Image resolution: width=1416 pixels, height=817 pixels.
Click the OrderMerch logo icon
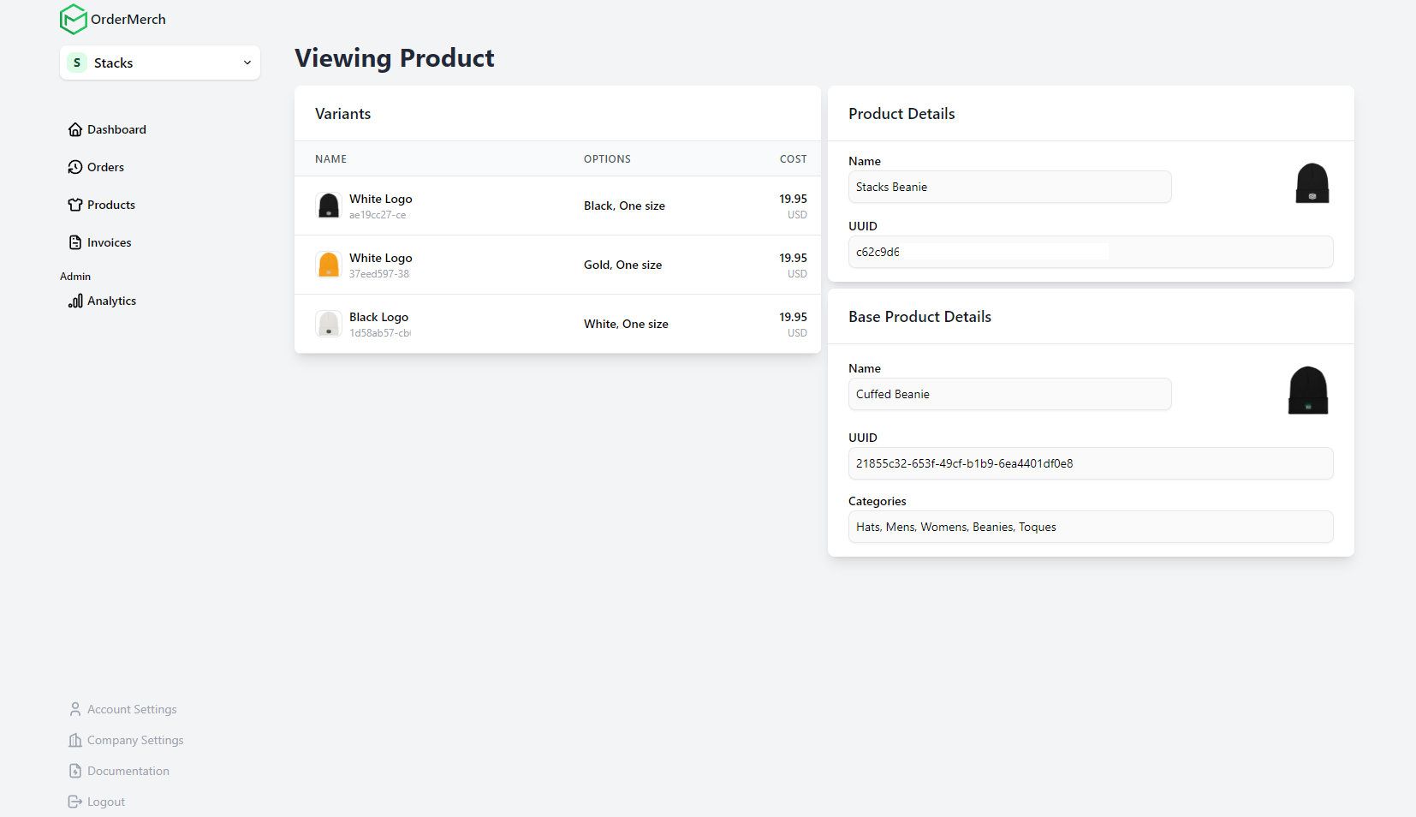tap(73, 19)
